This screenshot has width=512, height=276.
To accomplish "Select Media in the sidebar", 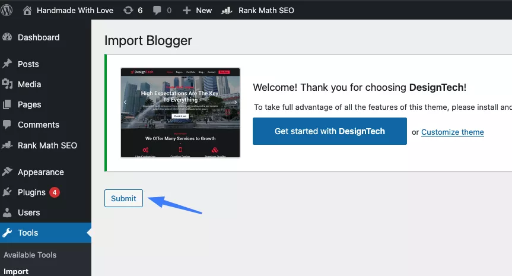I will tap(29, 84).
